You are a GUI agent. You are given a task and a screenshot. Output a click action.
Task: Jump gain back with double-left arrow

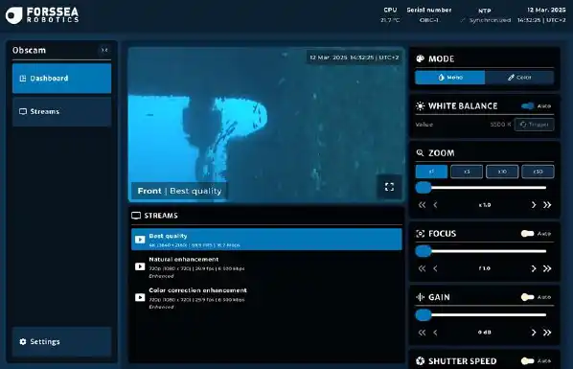(x=422, y=333)
